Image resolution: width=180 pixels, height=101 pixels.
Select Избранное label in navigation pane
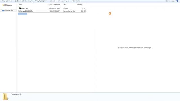(8, 5)
